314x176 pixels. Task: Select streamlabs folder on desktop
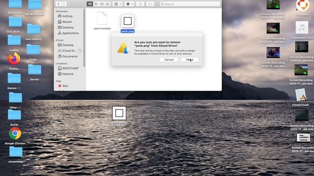click(x=16, y=154)
